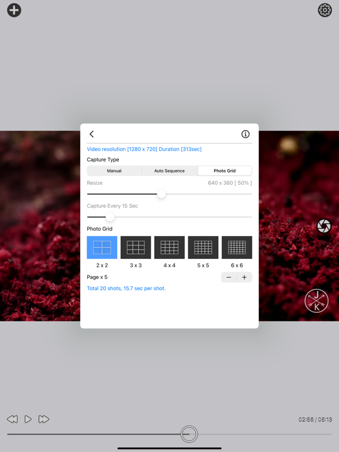Click the 'Total 20 shots' summary text

(x=127, y=288)
